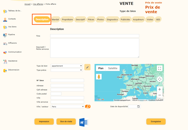Click the Vos biens keys icon

5,27
